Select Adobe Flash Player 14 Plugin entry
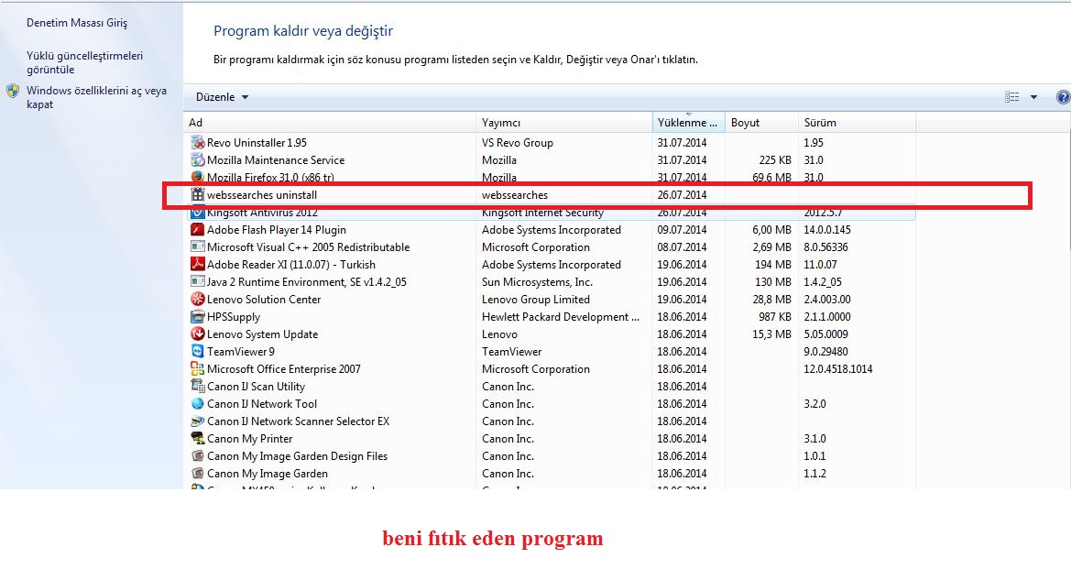 [x=277, y=230]
